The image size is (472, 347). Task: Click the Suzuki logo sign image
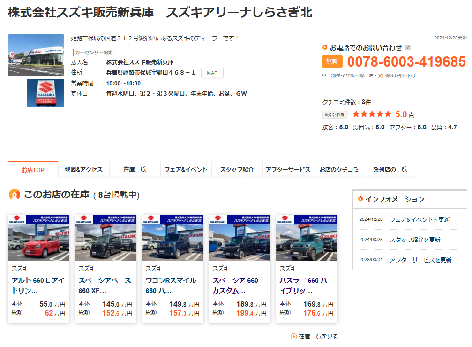point(45,92)
